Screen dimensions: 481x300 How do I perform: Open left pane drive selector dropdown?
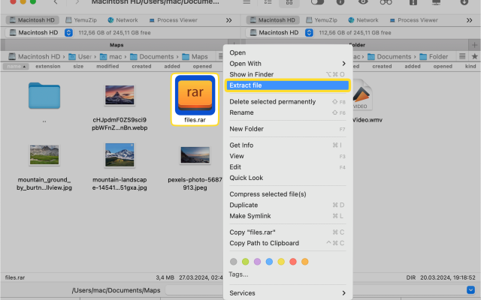(x=69, y=33)
